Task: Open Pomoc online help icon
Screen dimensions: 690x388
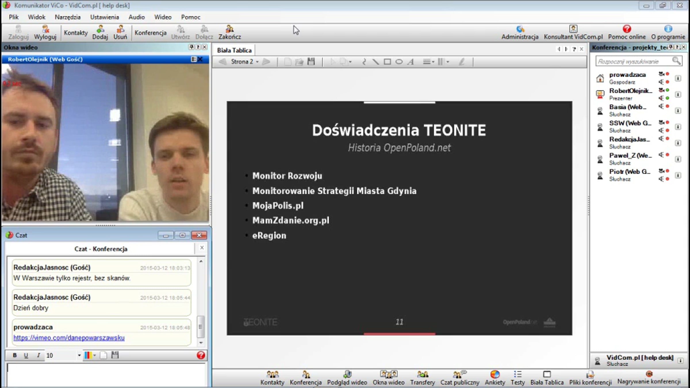Action: pyautogui.click(x=627, y=32)
